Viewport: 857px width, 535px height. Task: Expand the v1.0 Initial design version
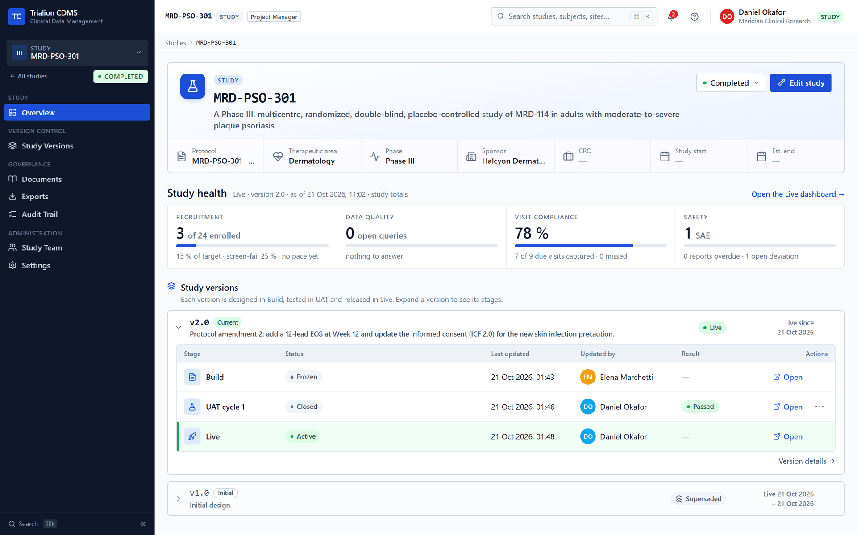click(x=179, y=499)
